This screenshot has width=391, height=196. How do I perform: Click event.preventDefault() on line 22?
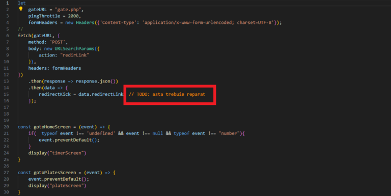[x=69, y=140]
